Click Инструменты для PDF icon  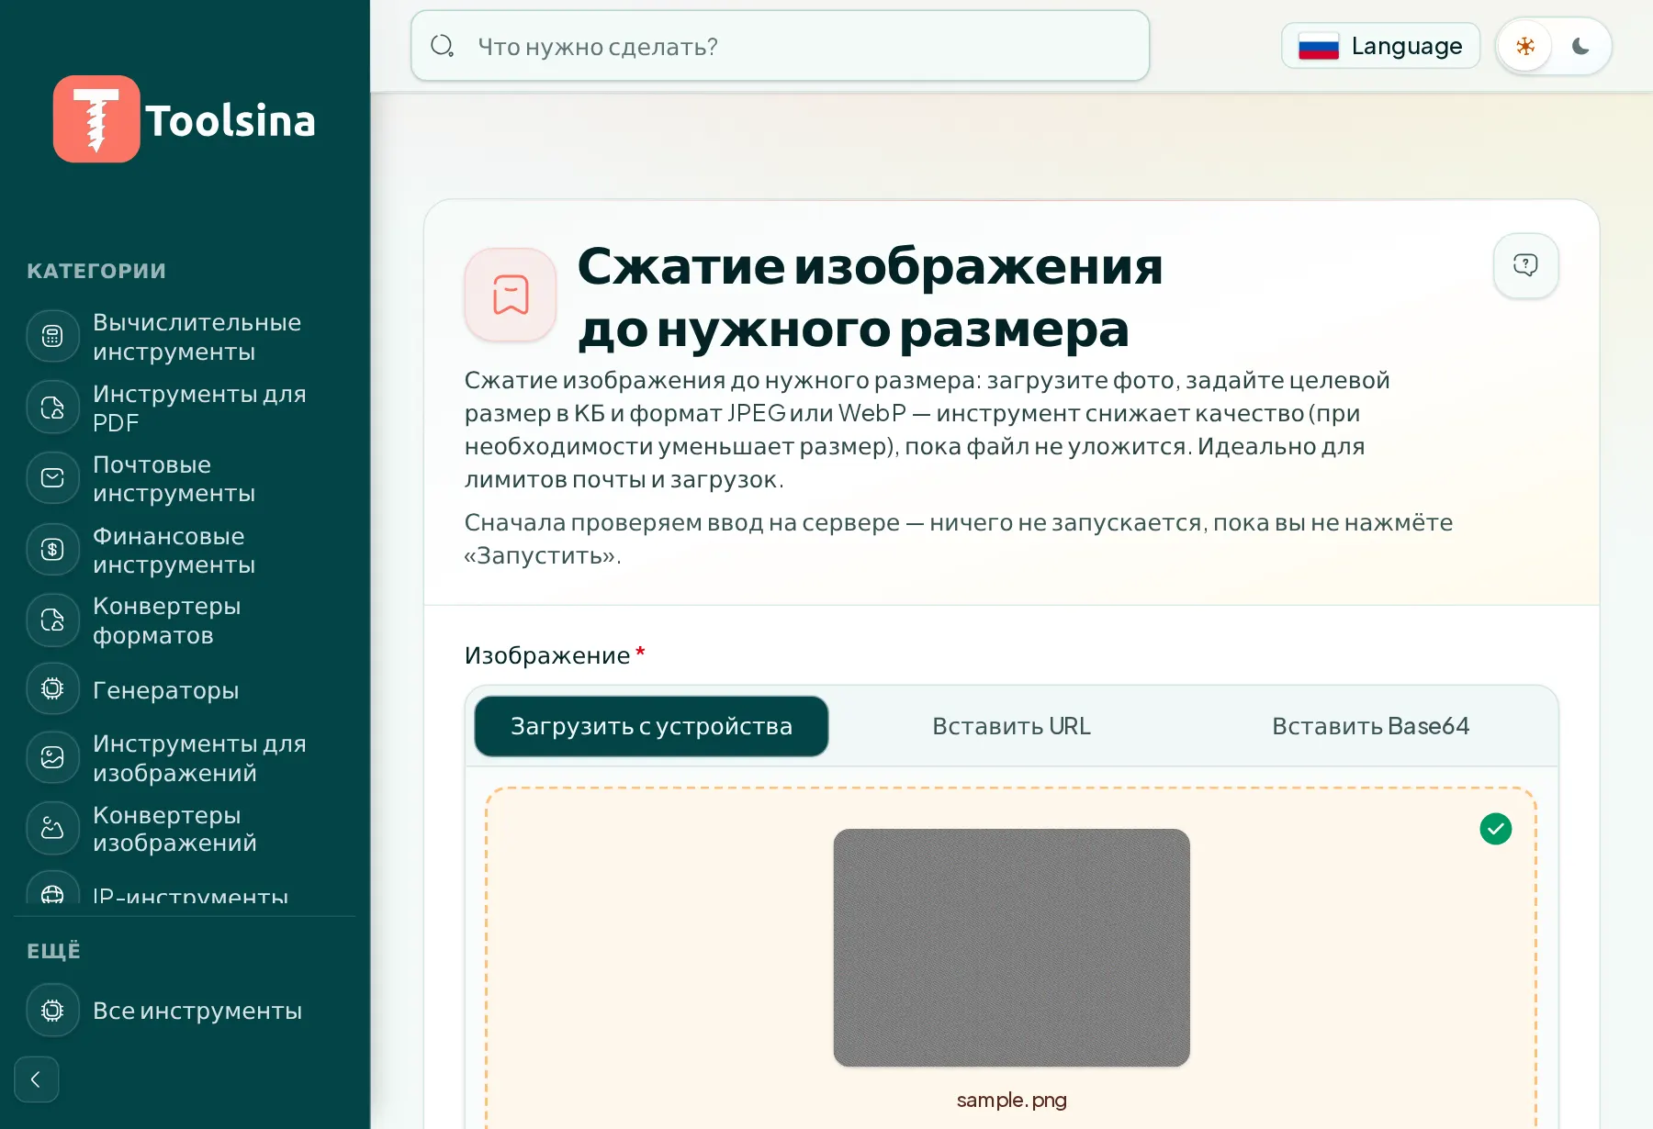pyautogui.click(x=53, y=408)
